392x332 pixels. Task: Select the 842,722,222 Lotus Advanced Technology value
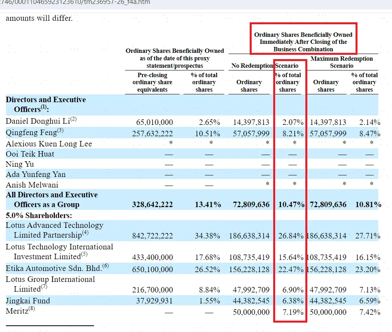pyautogui.click(x=152, y=236)
